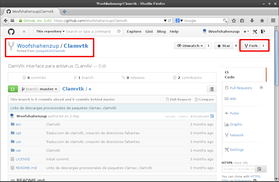279x182 pixels.
Task: Open URL history dropdown arrow
Action: pyautogui.click(x=165, y=20)
